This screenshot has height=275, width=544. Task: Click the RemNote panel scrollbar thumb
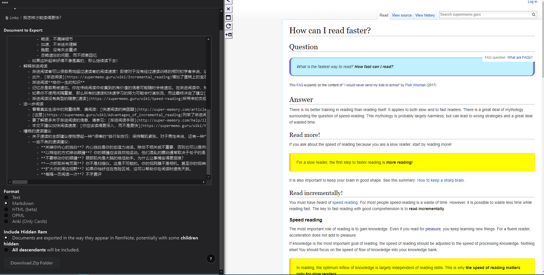[221, 149]
